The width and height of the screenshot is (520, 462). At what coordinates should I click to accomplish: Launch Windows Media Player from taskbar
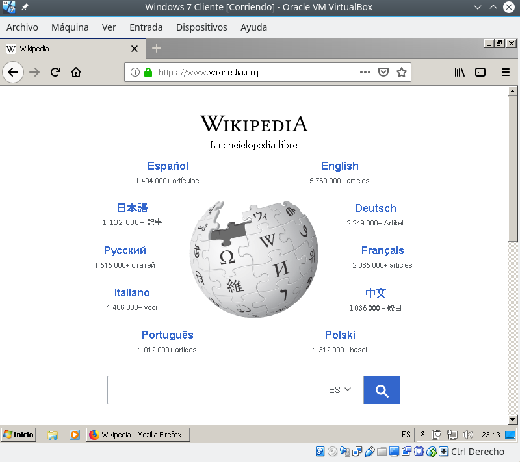click(75, 435)
